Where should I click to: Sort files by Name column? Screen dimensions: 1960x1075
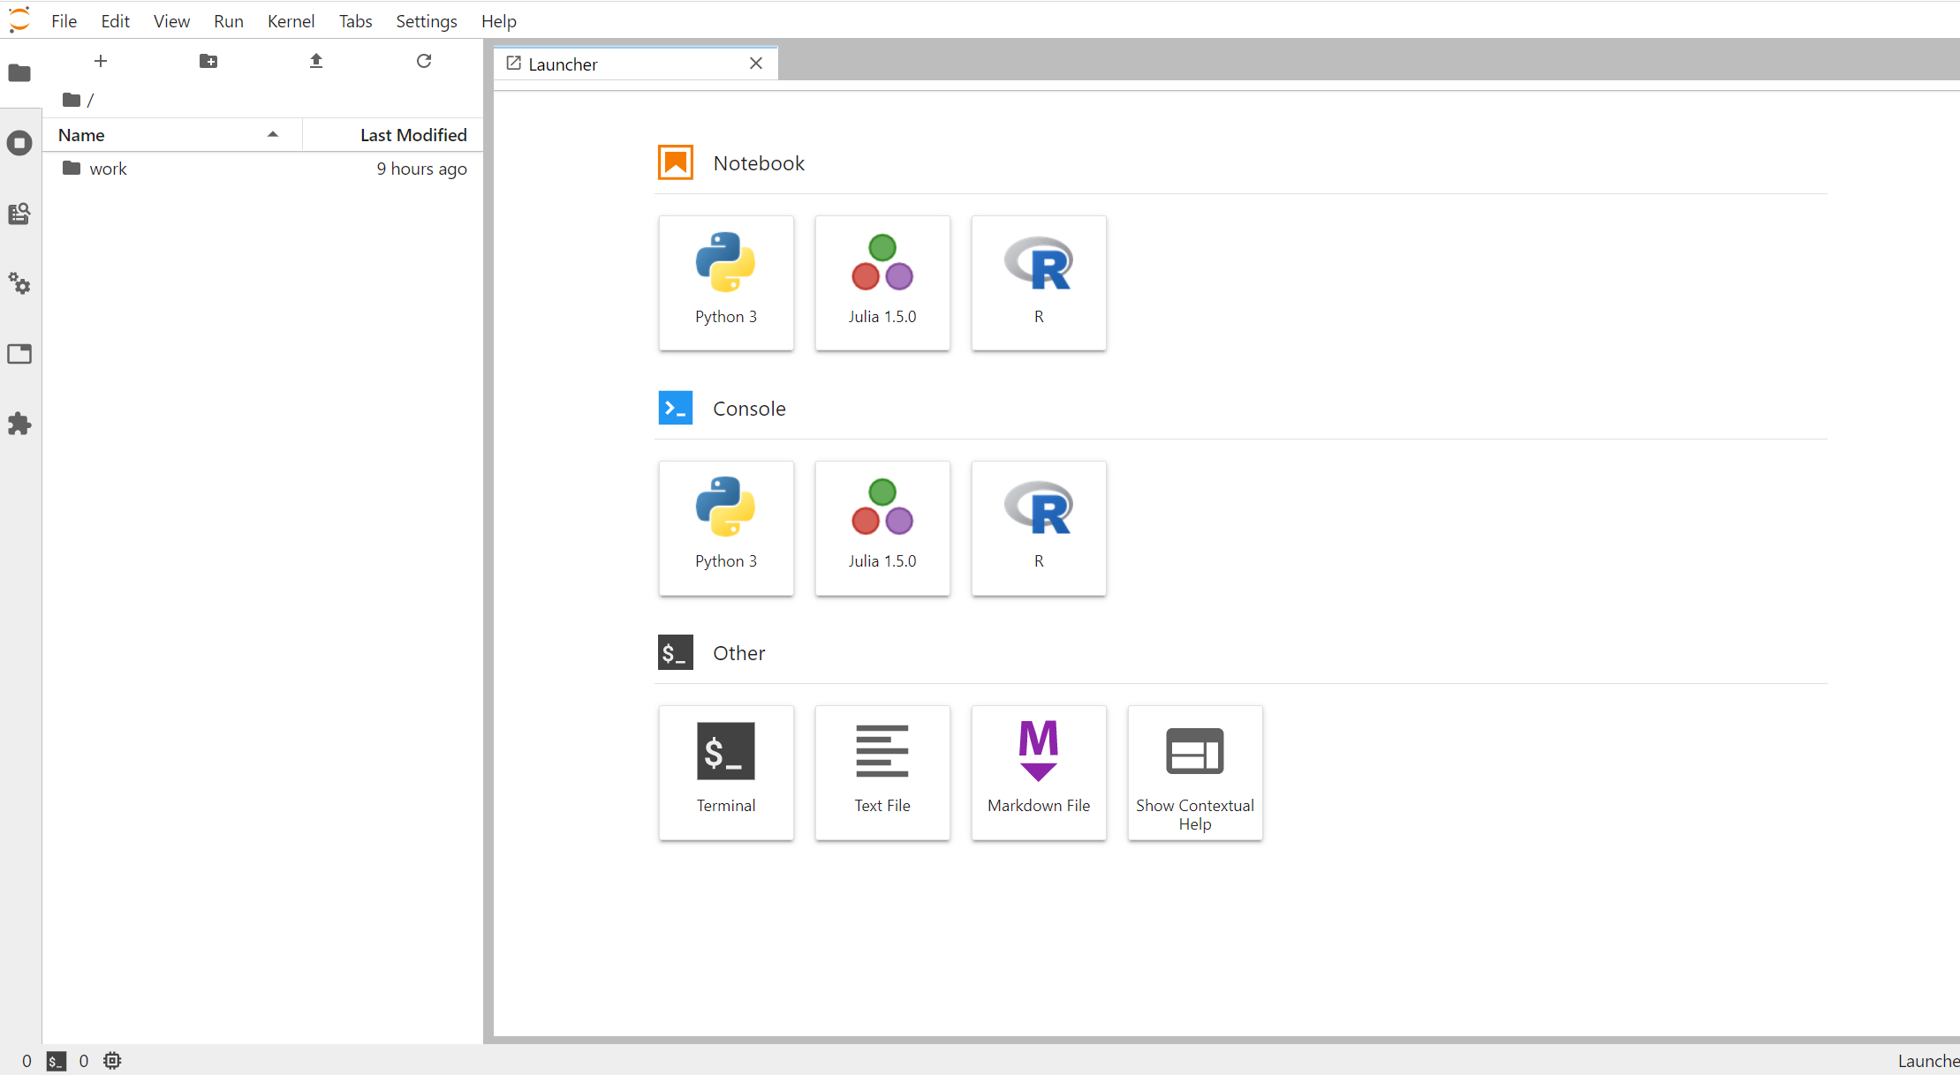pyautogui.click(x=172, y=135)
